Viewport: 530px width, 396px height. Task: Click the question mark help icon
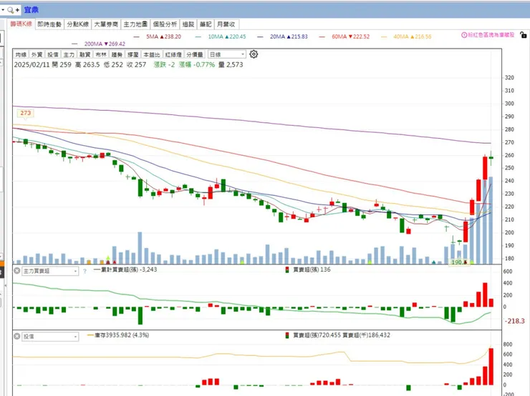85,271
